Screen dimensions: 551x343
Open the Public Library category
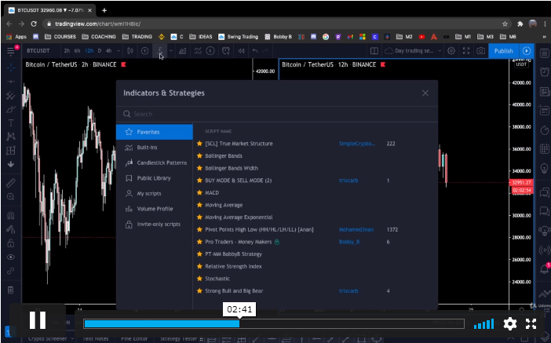[x=153, y=178]
